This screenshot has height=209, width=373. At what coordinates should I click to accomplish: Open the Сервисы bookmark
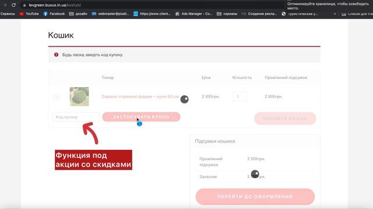point(8,14)
